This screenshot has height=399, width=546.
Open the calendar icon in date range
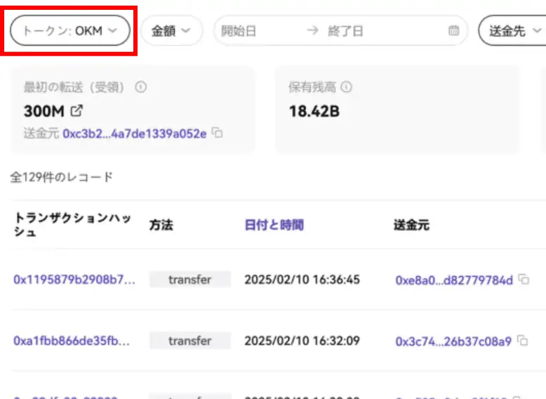453,31
